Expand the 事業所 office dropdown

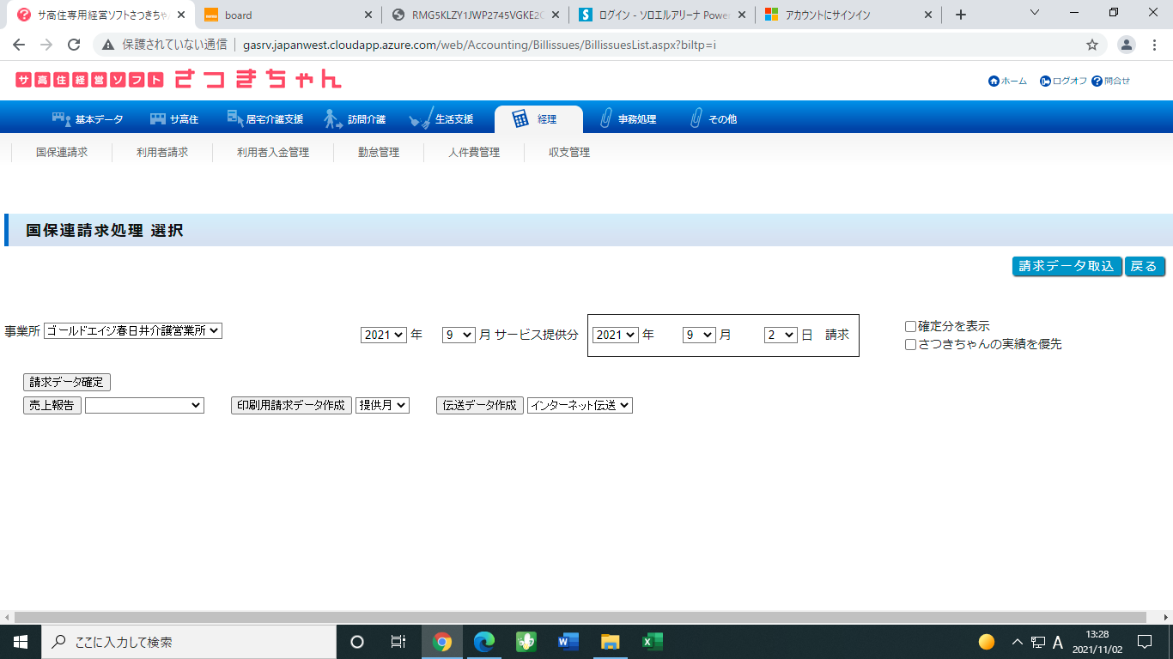point(133,330)
